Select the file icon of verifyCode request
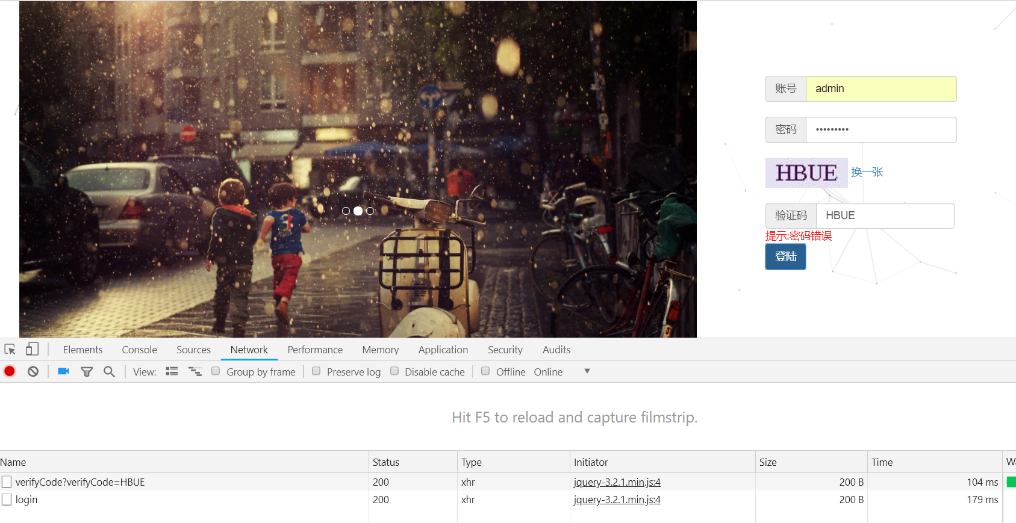The image size is (1016, 523). tap(7, 481)
